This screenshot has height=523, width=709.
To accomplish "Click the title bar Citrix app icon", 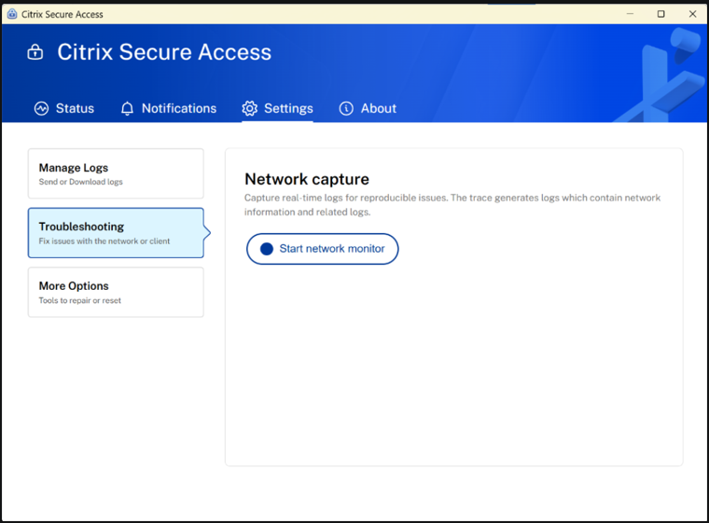I will tap(12, 14).
